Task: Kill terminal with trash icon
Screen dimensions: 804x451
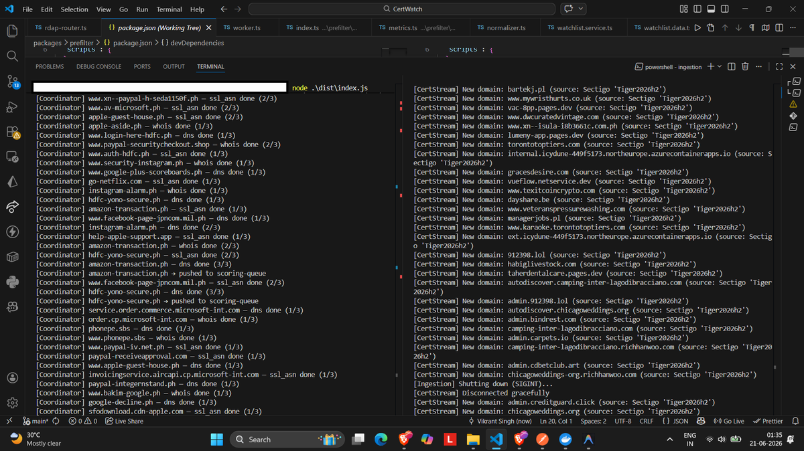Action: pos(744,66)
